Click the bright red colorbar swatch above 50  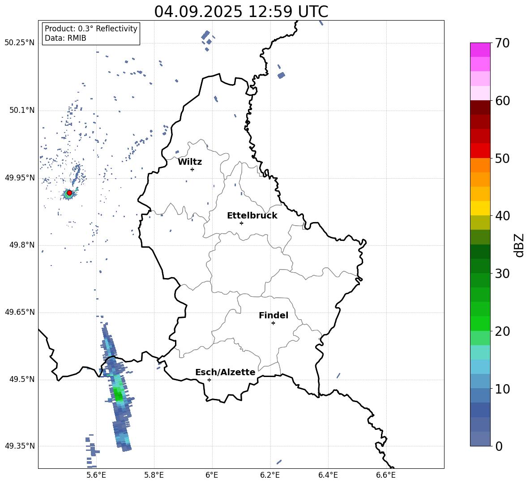(x=480, y=151)
